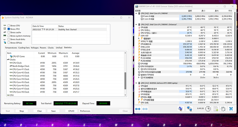
Task: Tick the Stress system memory checkbox
Action: point(9,36)
